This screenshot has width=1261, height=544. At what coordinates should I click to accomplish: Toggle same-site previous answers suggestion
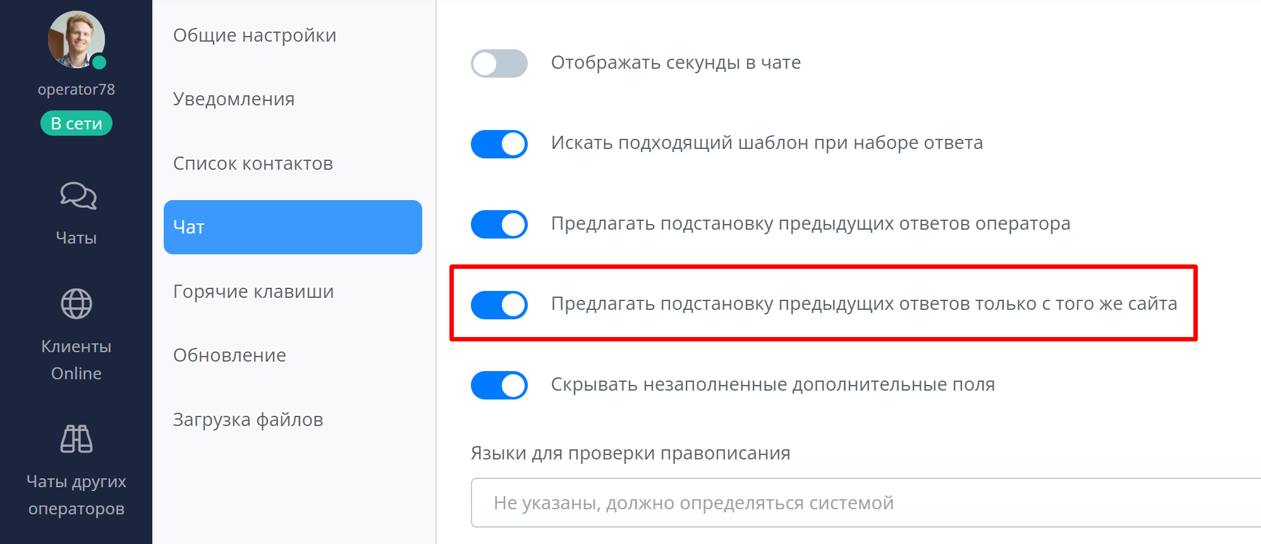(499, 305)
